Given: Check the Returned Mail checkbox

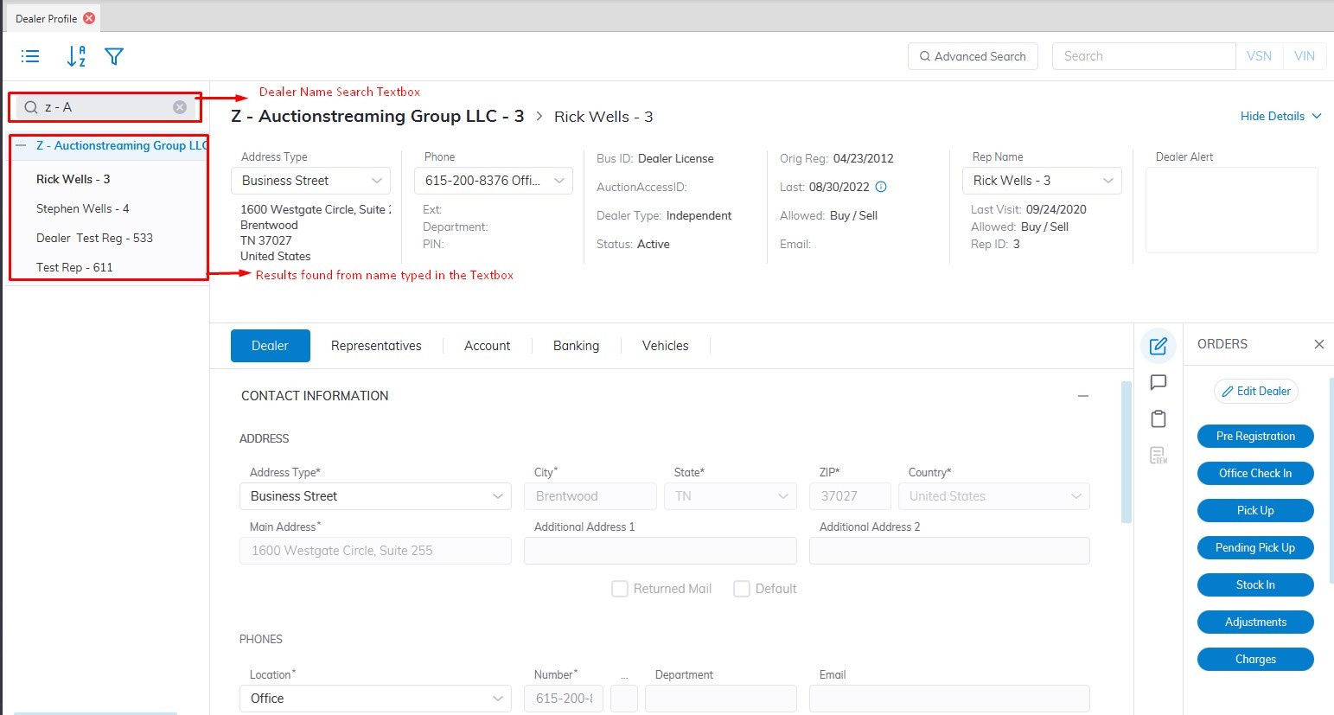Looking at the screenshot, I should [x=619, y=589].
